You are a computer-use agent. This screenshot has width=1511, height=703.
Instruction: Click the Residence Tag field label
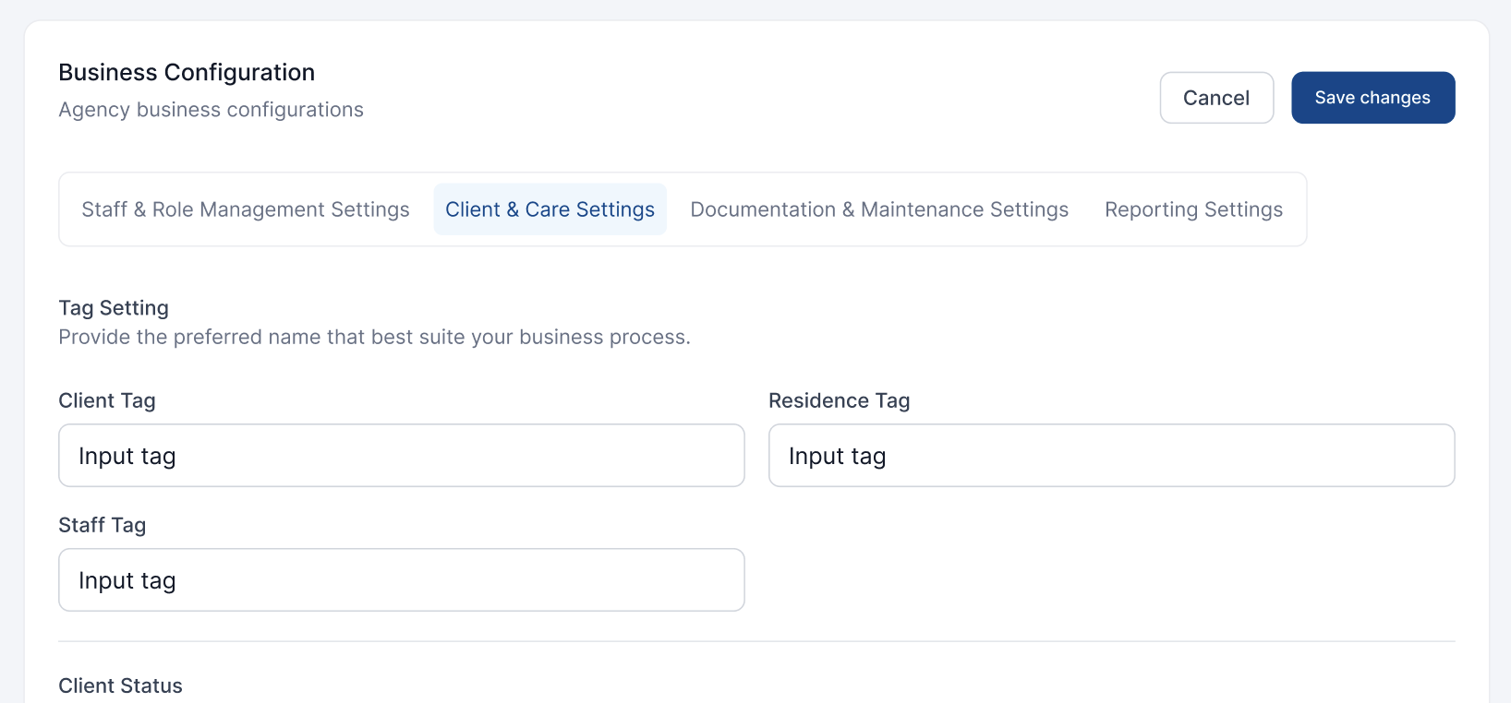(839, 400)
